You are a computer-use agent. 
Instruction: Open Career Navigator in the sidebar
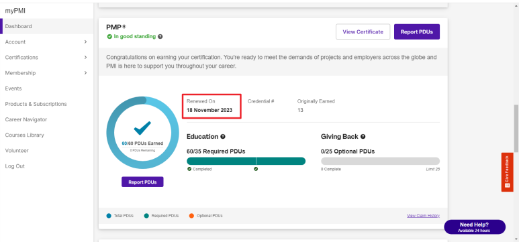pos(26,120)
